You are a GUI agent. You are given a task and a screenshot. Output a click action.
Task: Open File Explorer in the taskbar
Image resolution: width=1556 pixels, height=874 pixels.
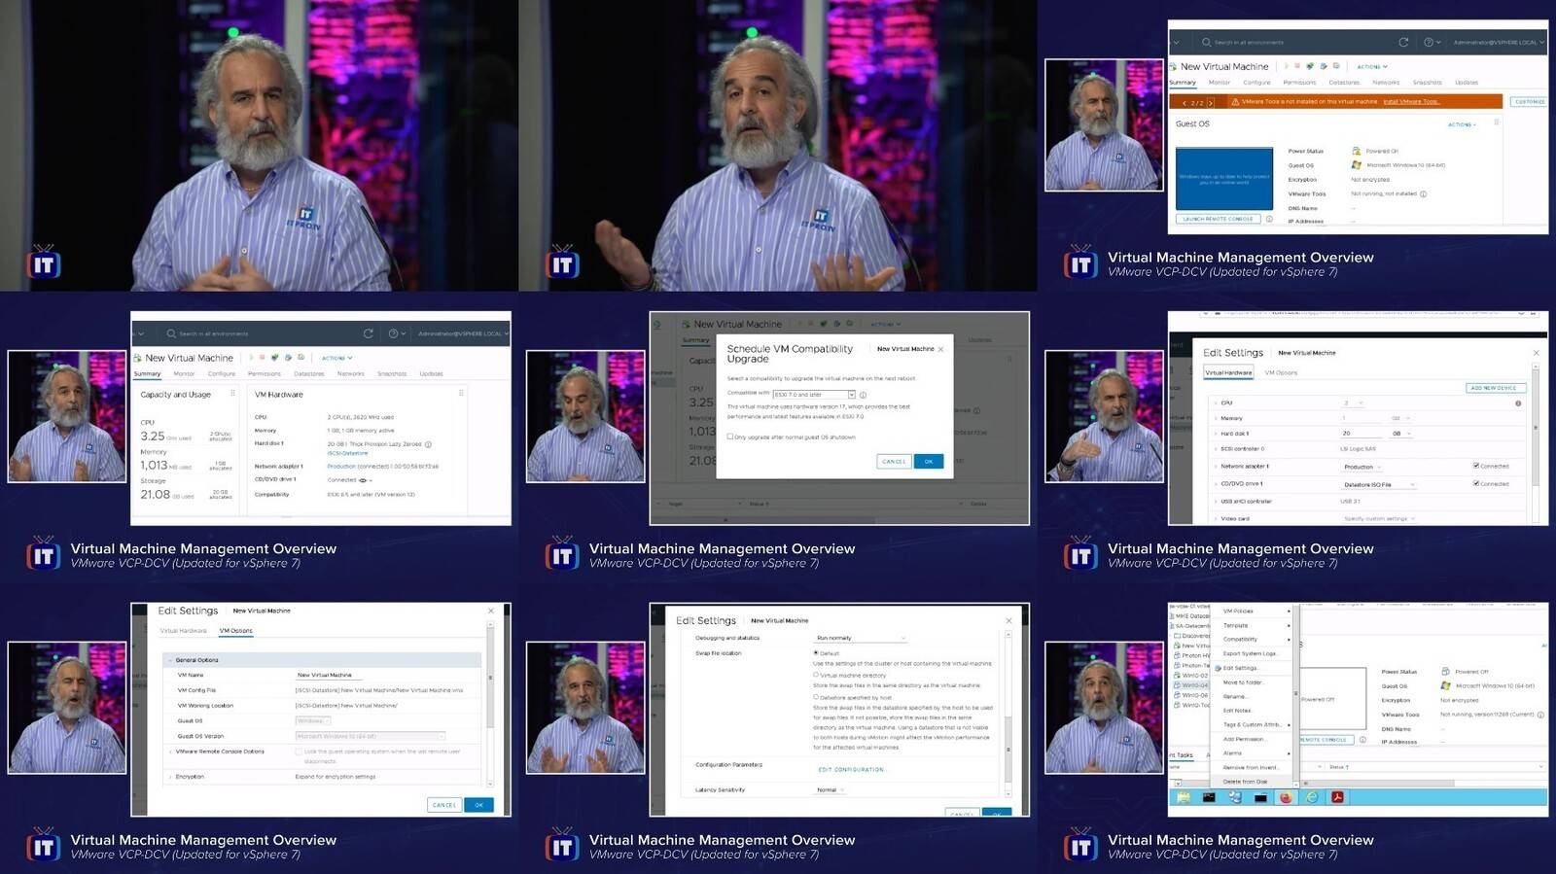[x=1184, y=797]
